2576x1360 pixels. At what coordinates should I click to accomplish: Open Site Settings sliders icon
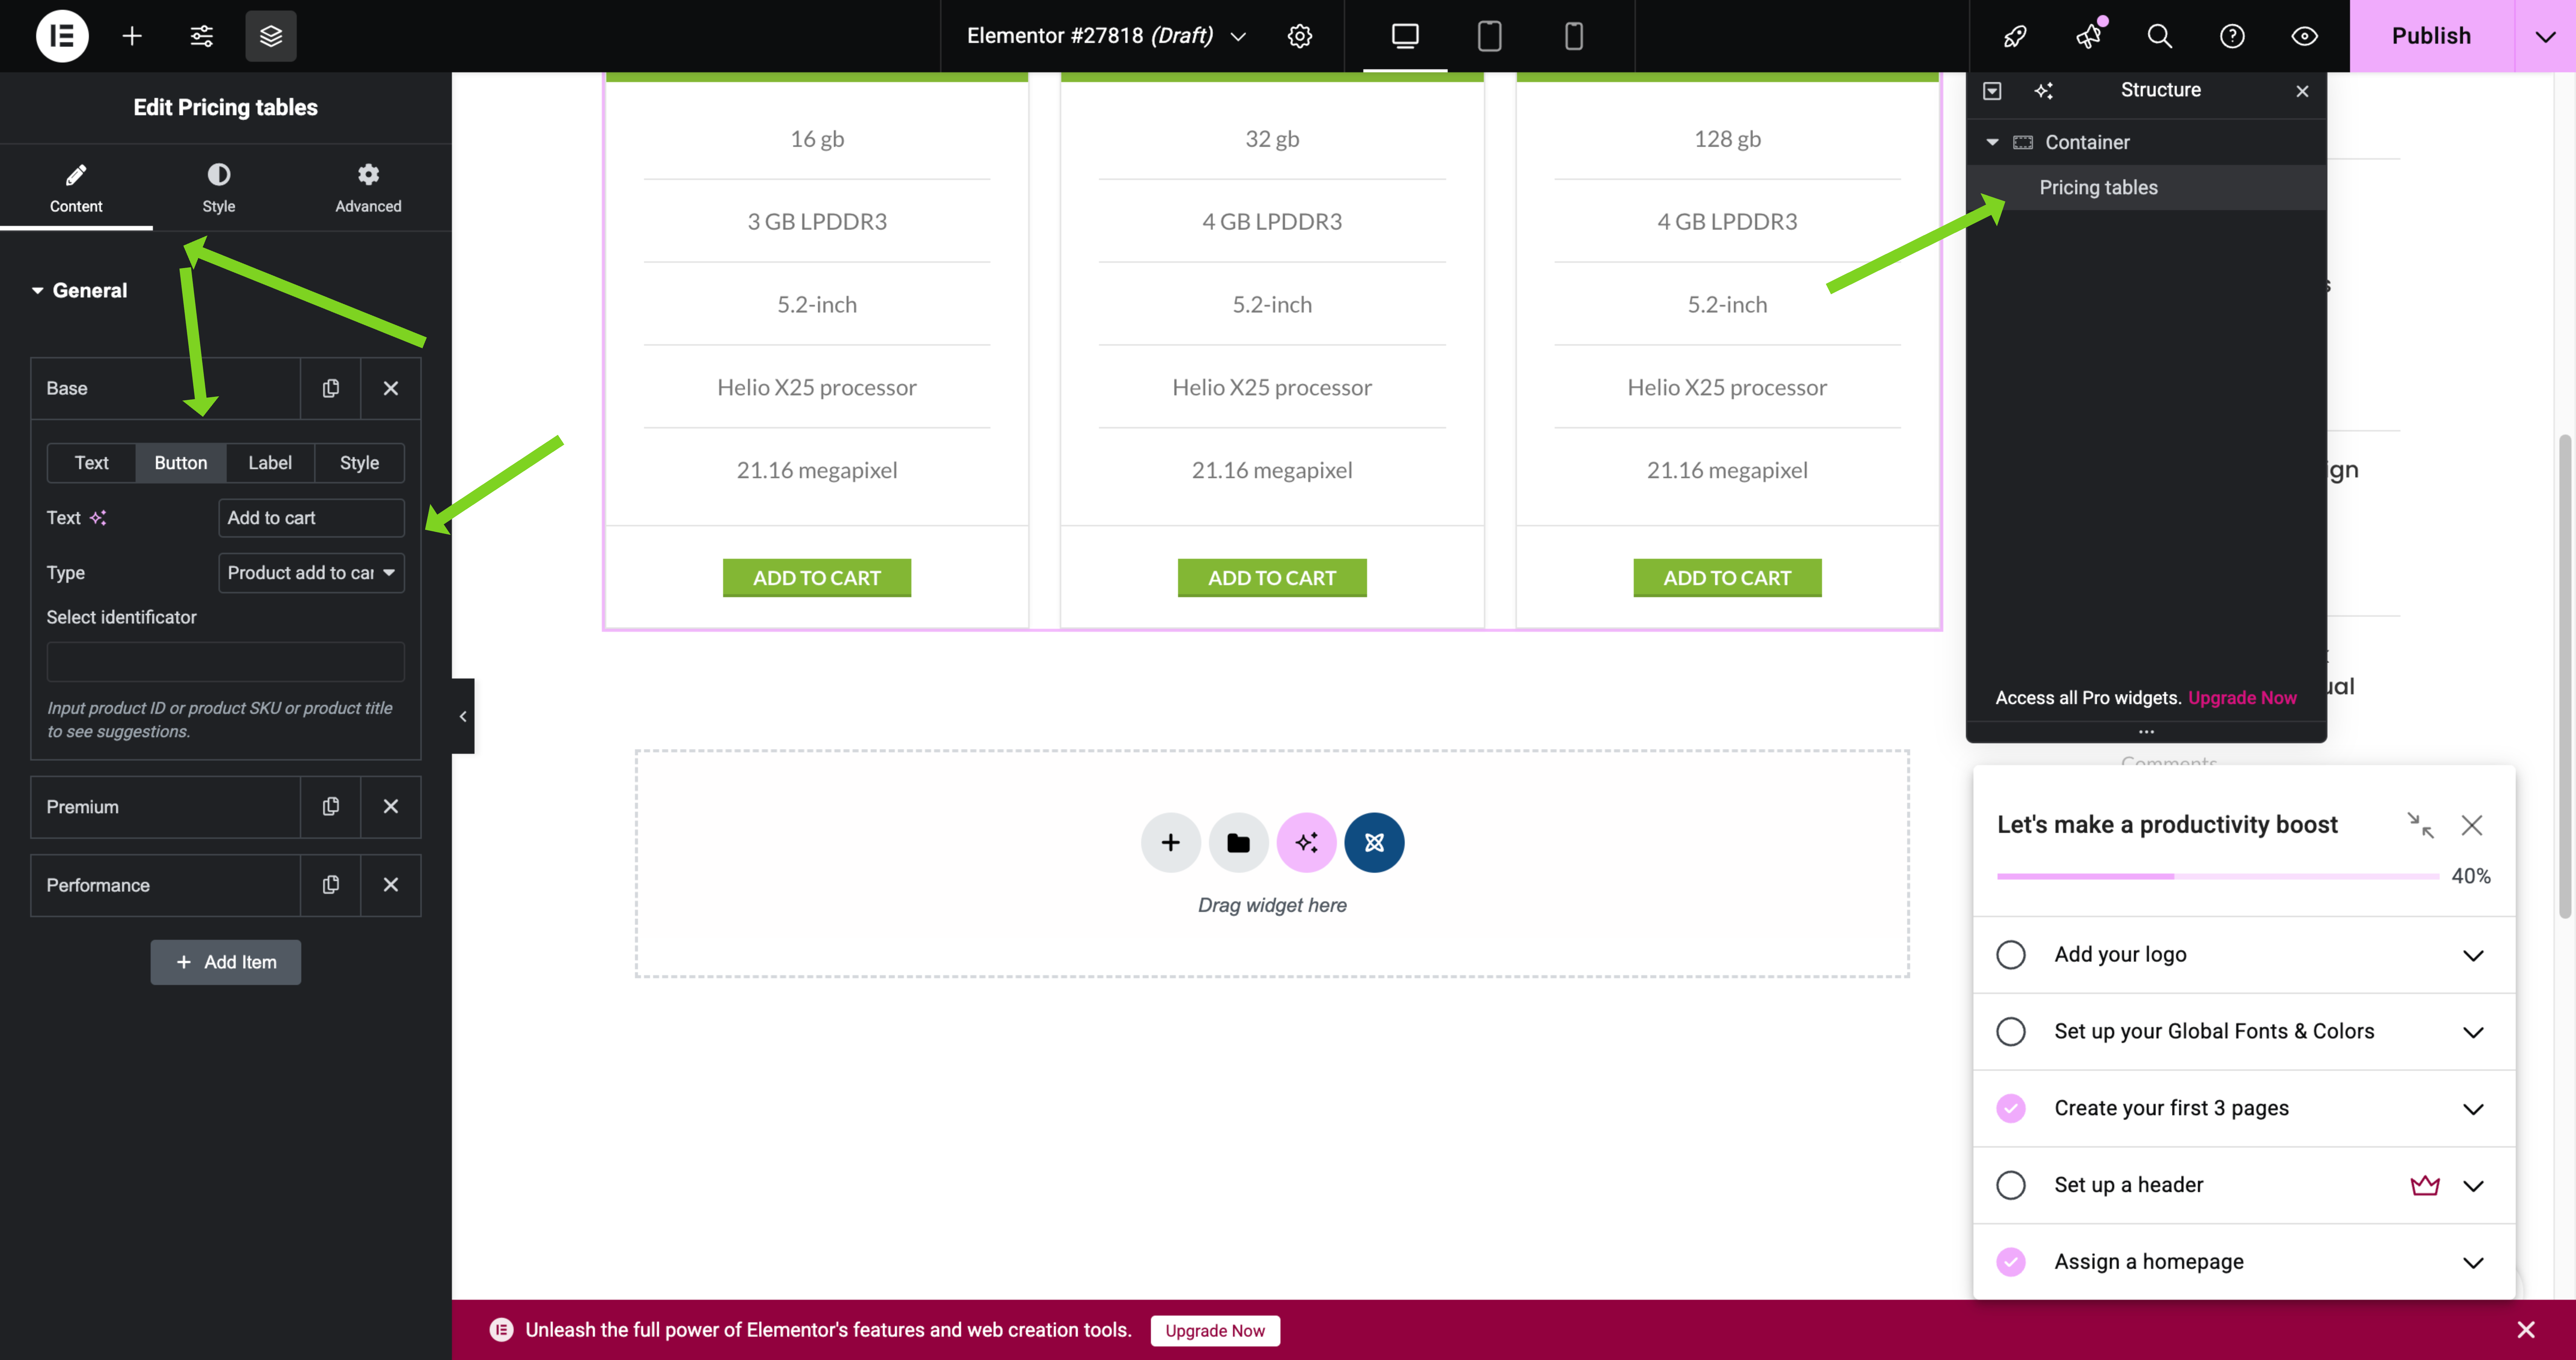pyautogui.click(x=202, y=36)
